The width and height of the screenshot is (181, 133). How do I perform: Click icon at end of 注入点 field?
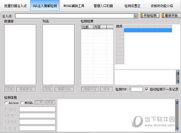(x=136, y=16)
